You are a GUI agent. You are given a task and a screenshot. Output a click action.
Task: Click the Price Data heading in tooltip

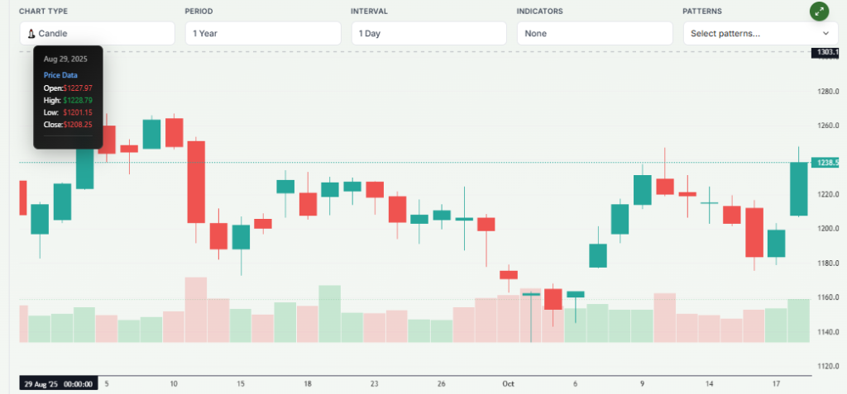click(60, 75)
